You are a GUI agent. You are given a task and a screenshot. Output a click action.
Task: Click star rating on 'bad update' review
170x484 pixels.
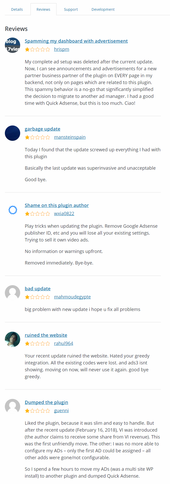point(38,297)
